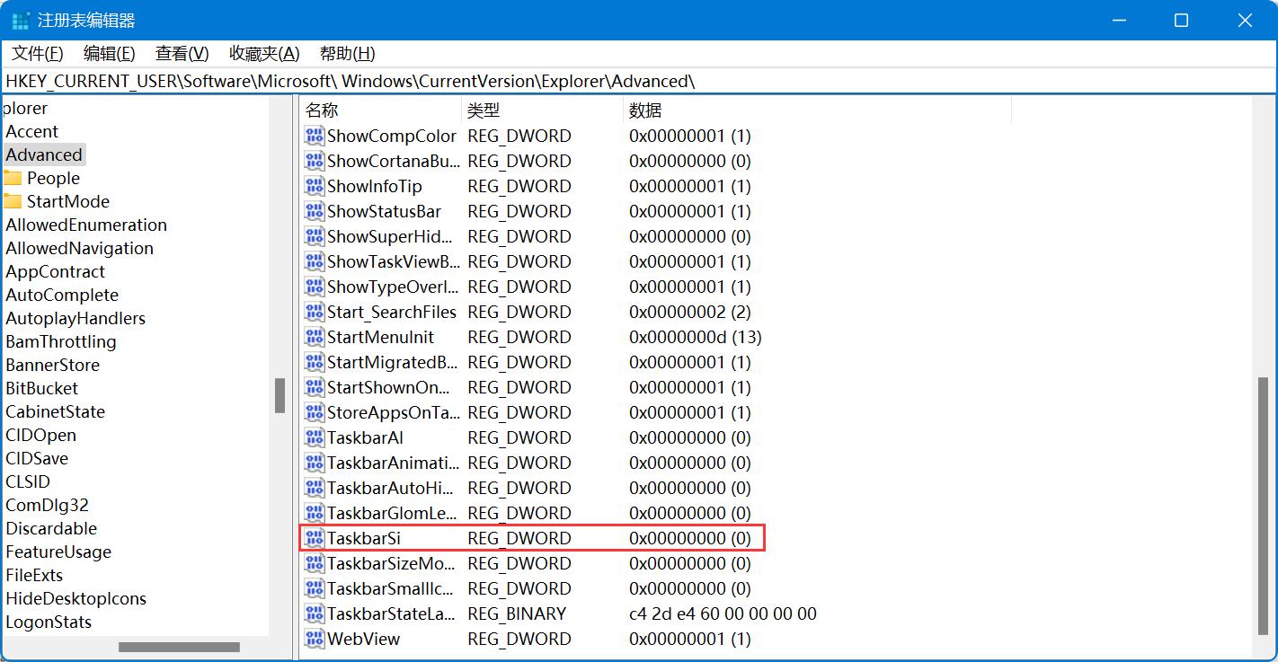
Task: Select the AutoplayHandlers key
Action: click(x=75, y=318)
